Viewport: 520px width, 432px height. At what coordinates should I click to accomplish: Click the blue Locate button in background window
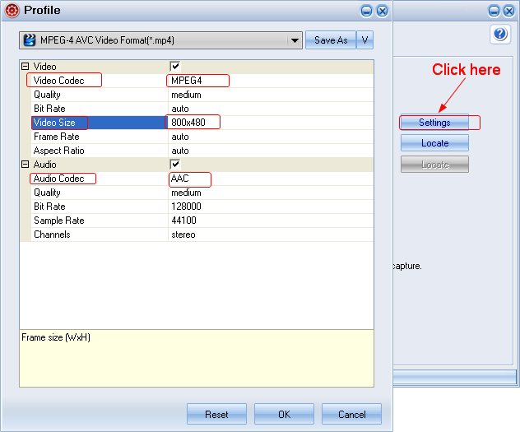[x=434, y=143]
